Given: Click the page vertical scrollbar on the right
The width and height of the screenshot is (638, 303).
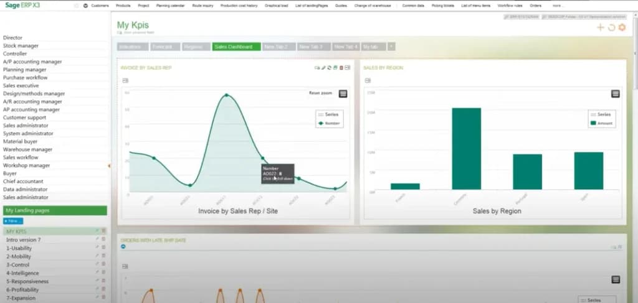Looking at the screenshot, I should (x=636, y=53).
